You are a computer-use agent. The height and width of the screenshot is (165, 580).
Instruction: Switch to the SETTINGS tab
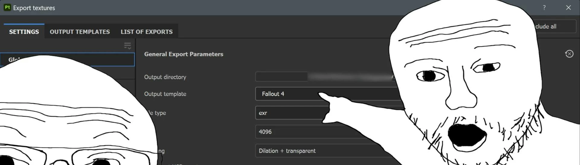tap(24, 32)
